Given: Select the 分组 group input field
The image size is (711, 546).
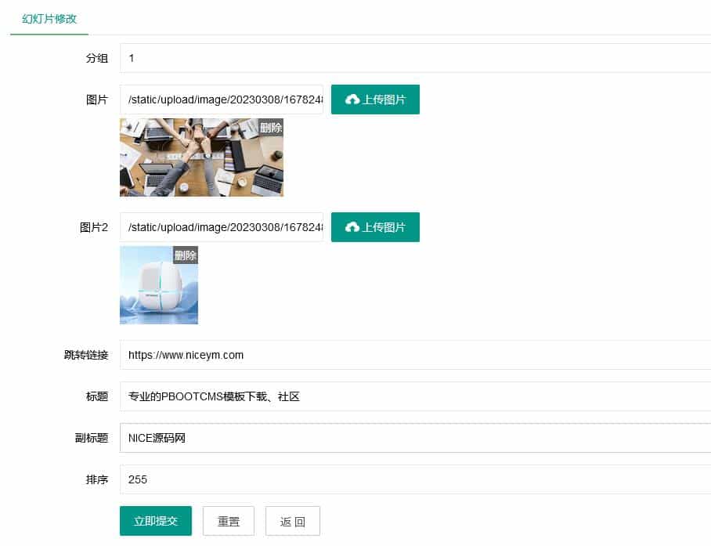Looking at the screenshot, I should (x=313, y=58).
